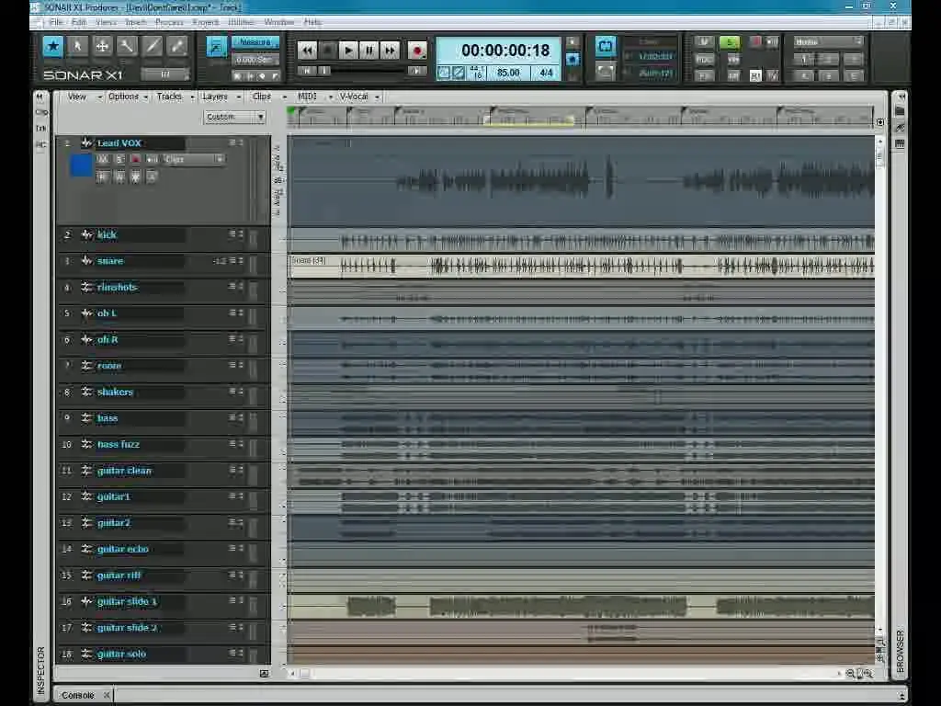The height and width of the screenshot is (706, 941).
Task: Start playback with the Play button
Action: click(348, 51)
